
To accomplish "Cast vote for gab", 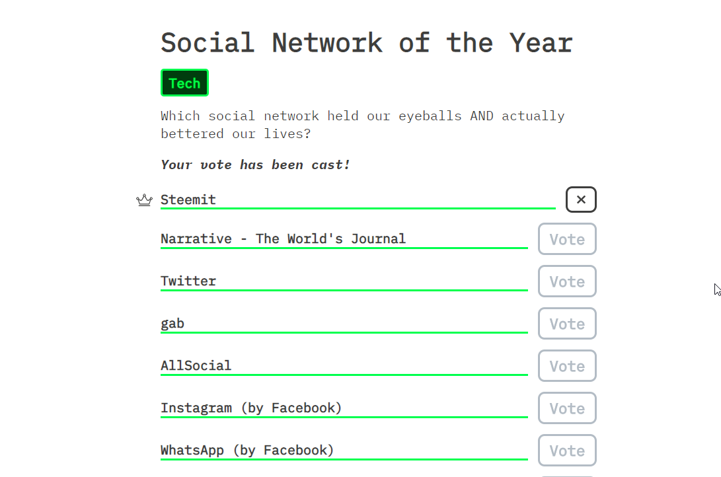I will click(x=567, y=324).
